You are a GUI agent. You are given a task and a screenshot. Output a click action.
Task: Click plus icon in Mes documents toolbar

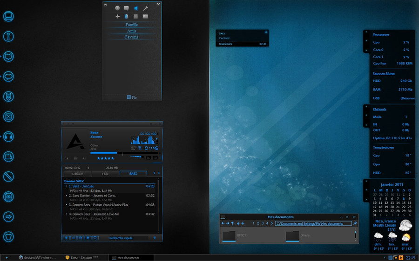click(x=243, y=223)
